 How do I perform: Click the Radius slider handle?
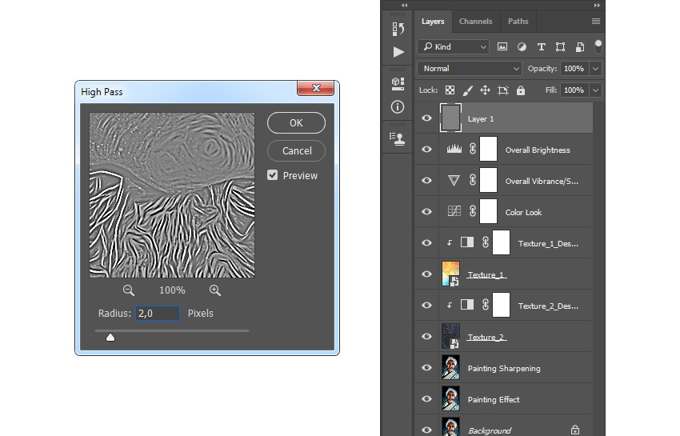point(110,338)
